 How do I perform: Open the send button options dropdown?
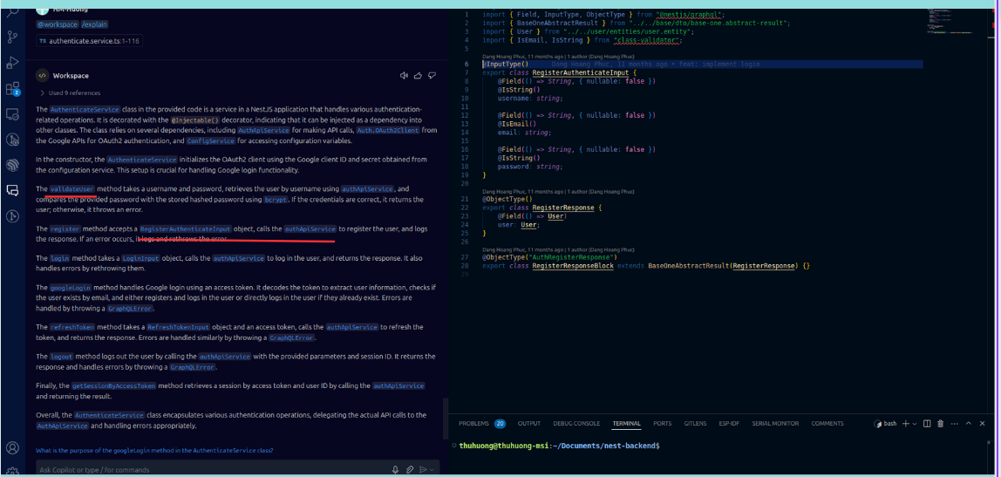click(432, 469)
